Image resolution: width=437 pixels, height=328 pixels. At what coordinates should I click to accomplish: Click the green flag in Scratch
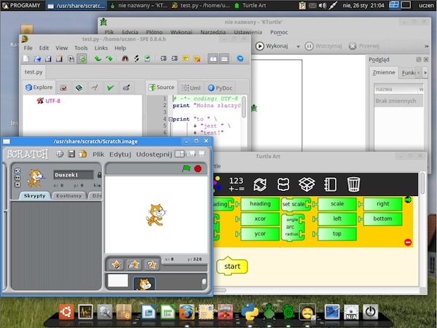click(x=186, y=168)
